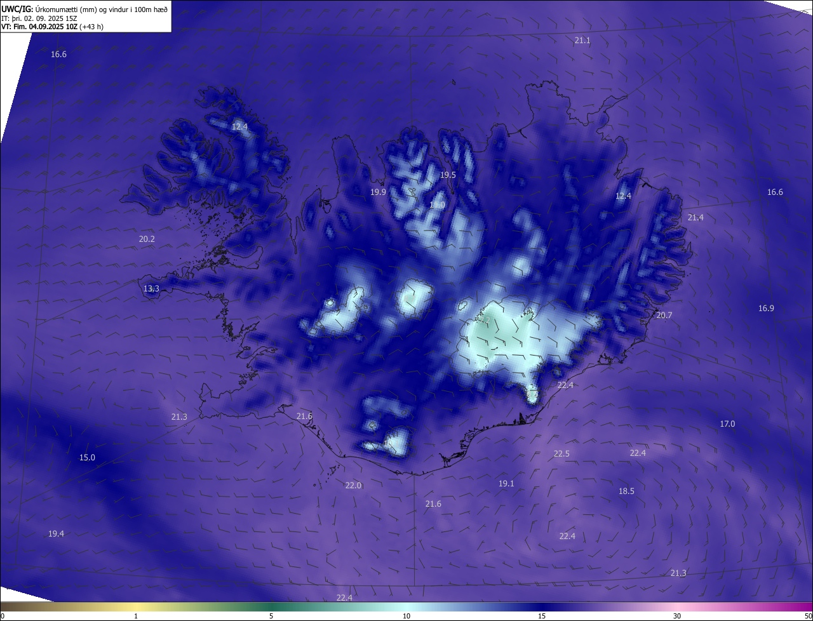Click the 18.5 value label

click(626, 491)
